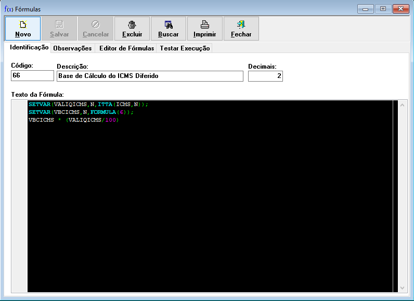Switch to Editor de Fórmulas tab
414x301 pixels.
tap(126, 48)
